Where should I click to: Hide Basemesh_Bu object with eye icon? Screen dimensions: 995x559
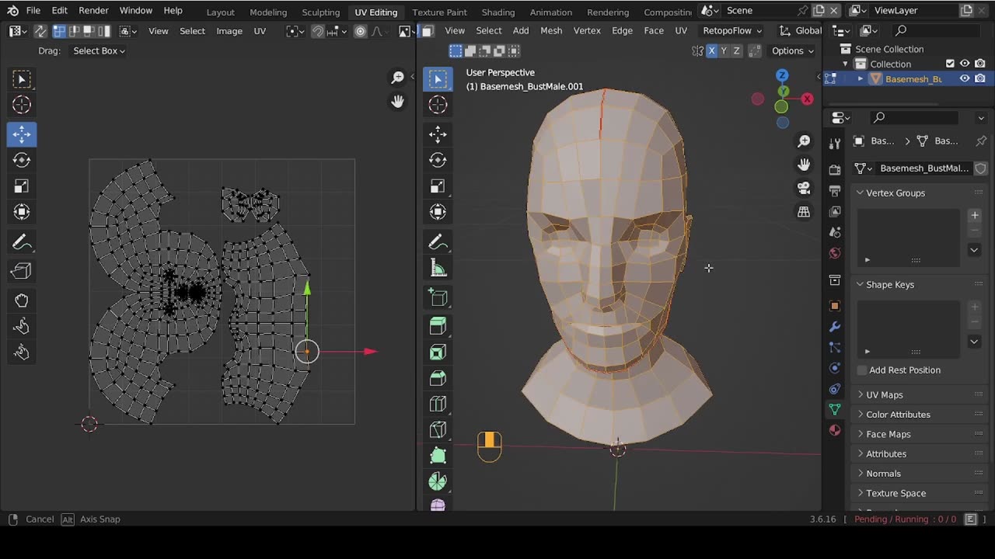(x=965, y=78)
